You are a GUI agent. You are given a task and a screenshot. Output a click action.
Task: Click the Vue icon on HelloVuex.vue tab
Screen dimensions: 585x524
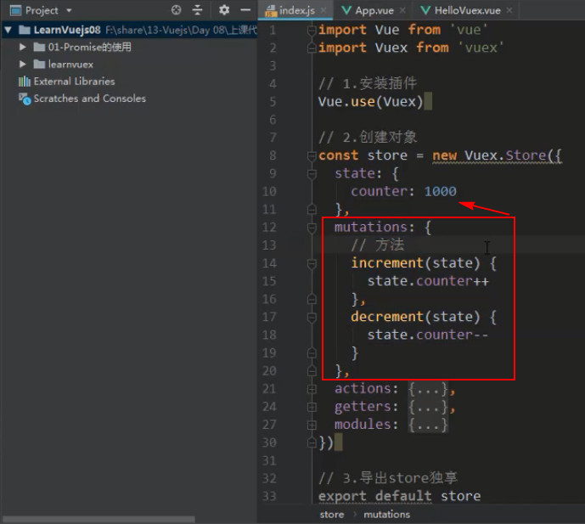pos(425,10)
